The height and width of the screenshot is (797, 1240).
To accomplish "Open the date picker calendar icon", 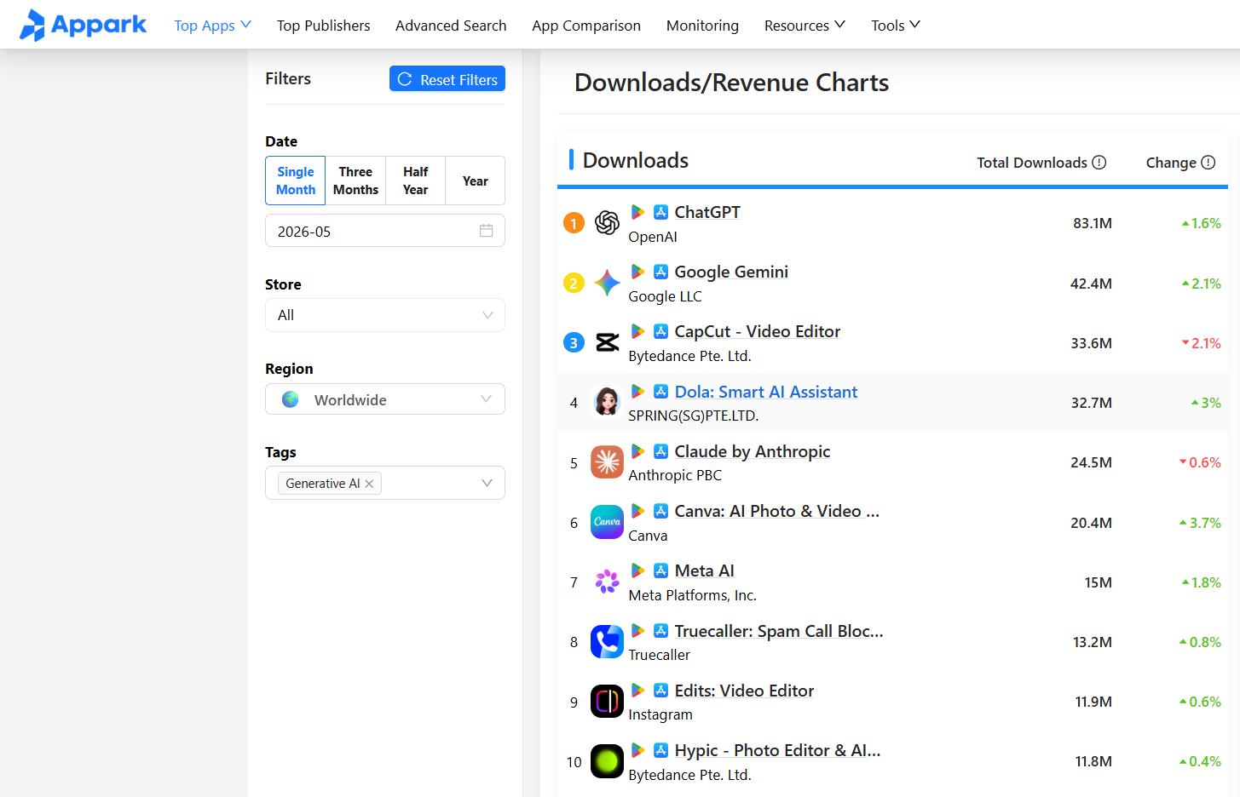I will point(487,231).
